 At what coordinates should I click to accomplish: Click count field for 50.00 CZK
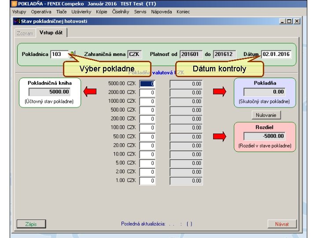click(147, 137)
